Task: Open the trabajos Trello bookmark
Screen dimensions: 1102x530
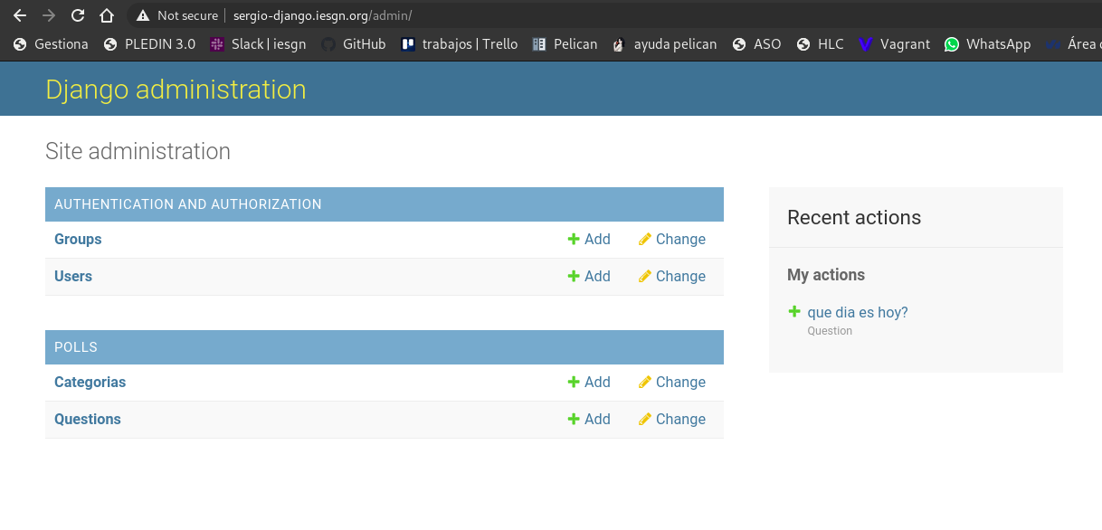Action: pyautogui.click(x=460, y=43)
